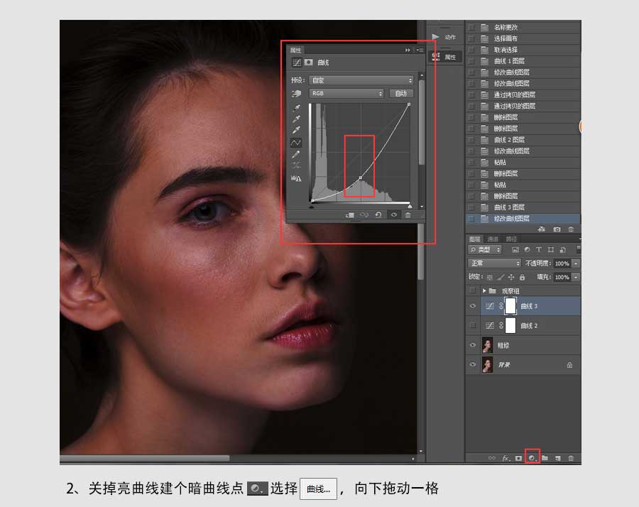Select the 曲线 3 图层 history state
Image resolution: width=639 pixels, height=507 pixels.
pyautogui.click(x=509, y=207)
